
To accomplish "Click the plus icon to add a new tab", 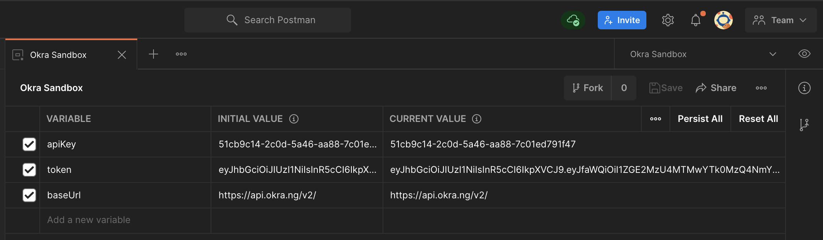I will pyautogui.click(x=153, y=54).
